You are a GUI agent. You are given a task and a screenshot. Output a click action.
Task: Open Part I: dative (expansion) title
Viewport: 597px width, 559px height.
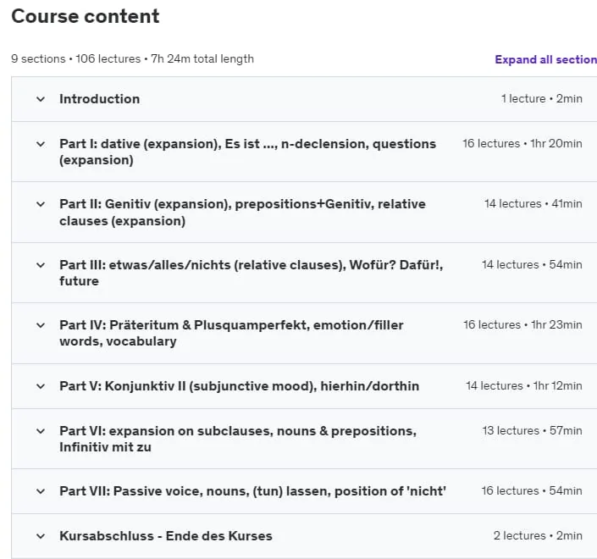[247, 152]
